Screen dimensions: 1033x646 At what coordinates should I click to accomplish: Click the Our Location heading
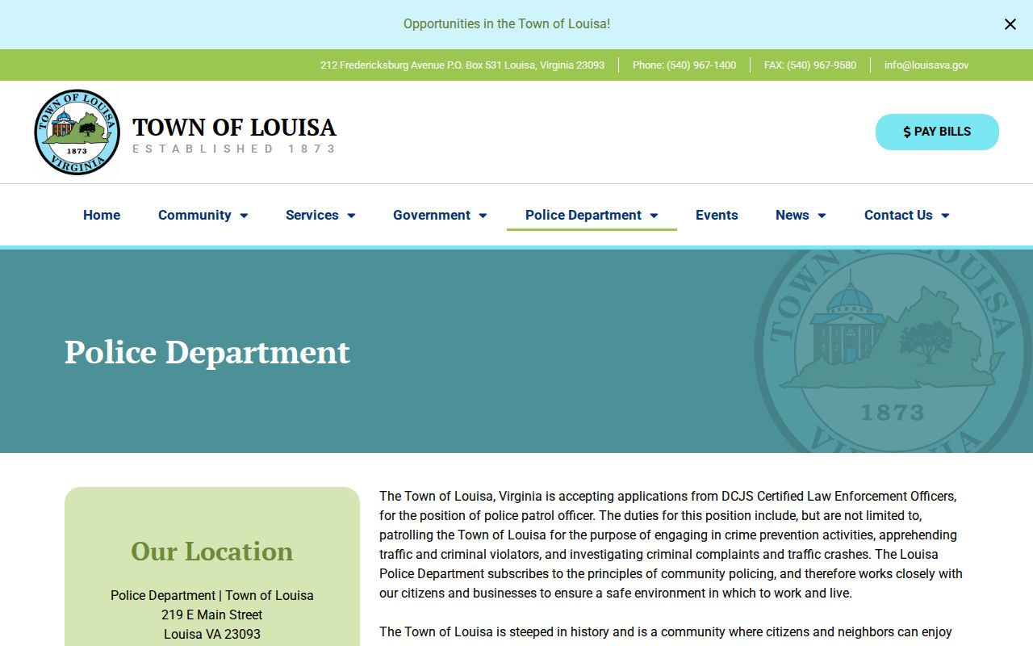point(212,551)
